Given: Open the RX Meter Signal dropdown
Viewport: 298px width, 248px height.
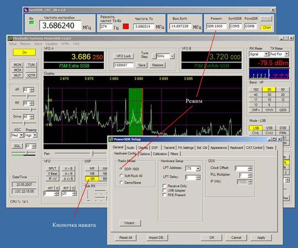Looking at the screenshot, I should (266, 54).
